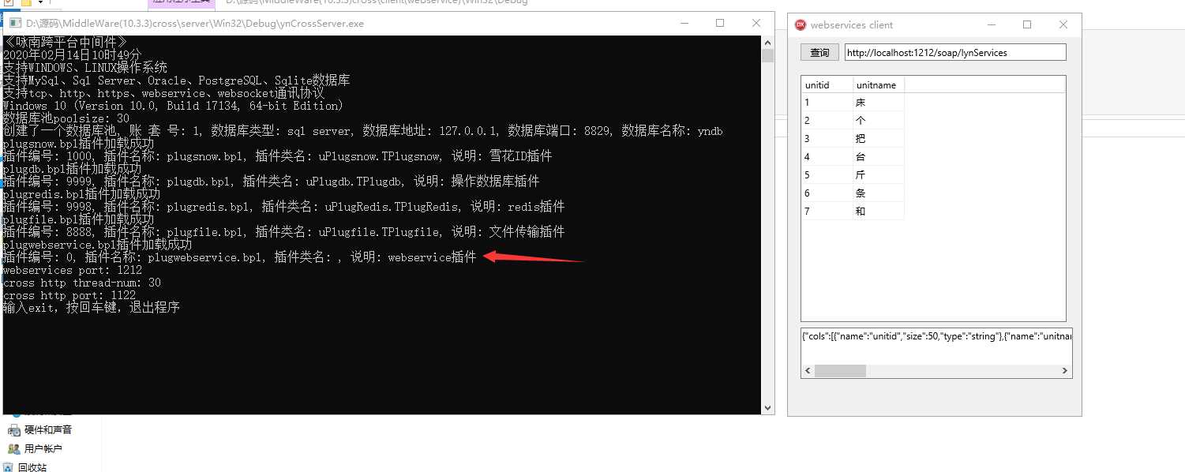Close the ynCrossServer console window
Screen dimensions: 1185x472
point(756,24)
